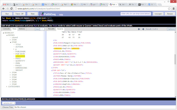Open the Help link

(61, 15)
